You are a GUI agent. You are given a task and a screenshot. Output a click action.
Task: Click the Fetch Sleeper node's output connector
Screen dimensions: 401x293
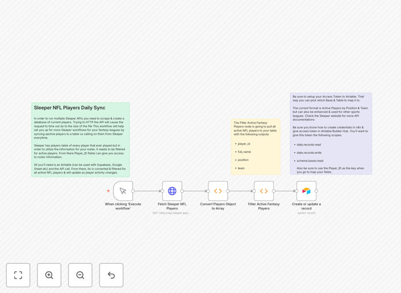pyautogui.click(x=182, y=191)
